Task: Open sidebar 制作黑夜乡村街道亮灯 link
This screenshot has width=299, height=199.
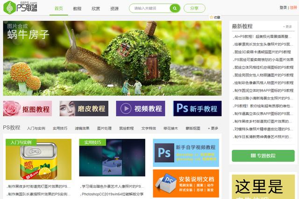Action: [263, 121]
